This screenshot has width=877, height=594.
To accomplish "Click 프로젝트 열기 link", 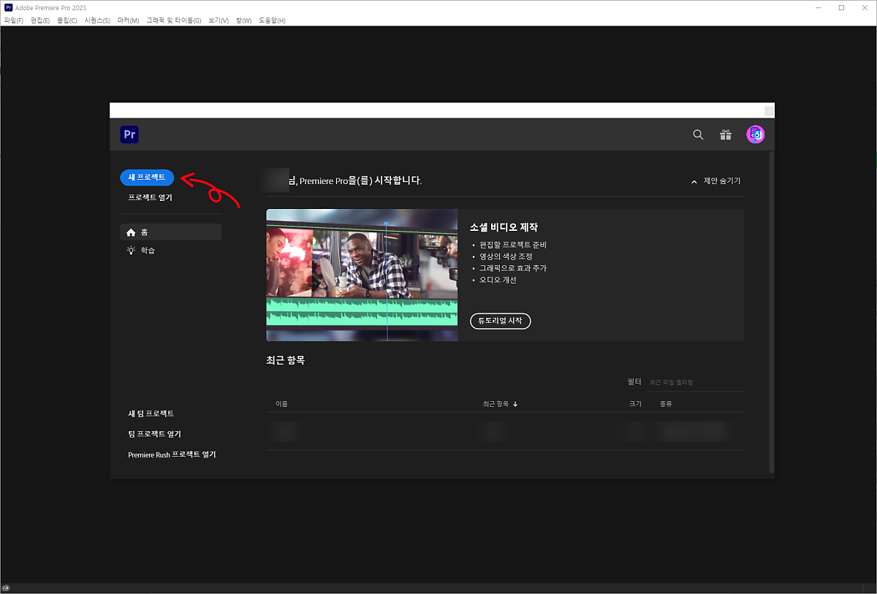I will point(150,198).
